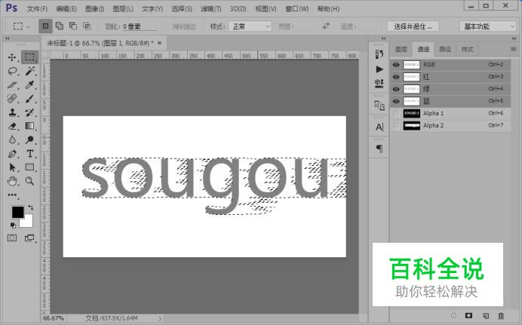Collapse the right panel group arrows
Viewport: 522px width, 325px height.
tap(514, 38)
